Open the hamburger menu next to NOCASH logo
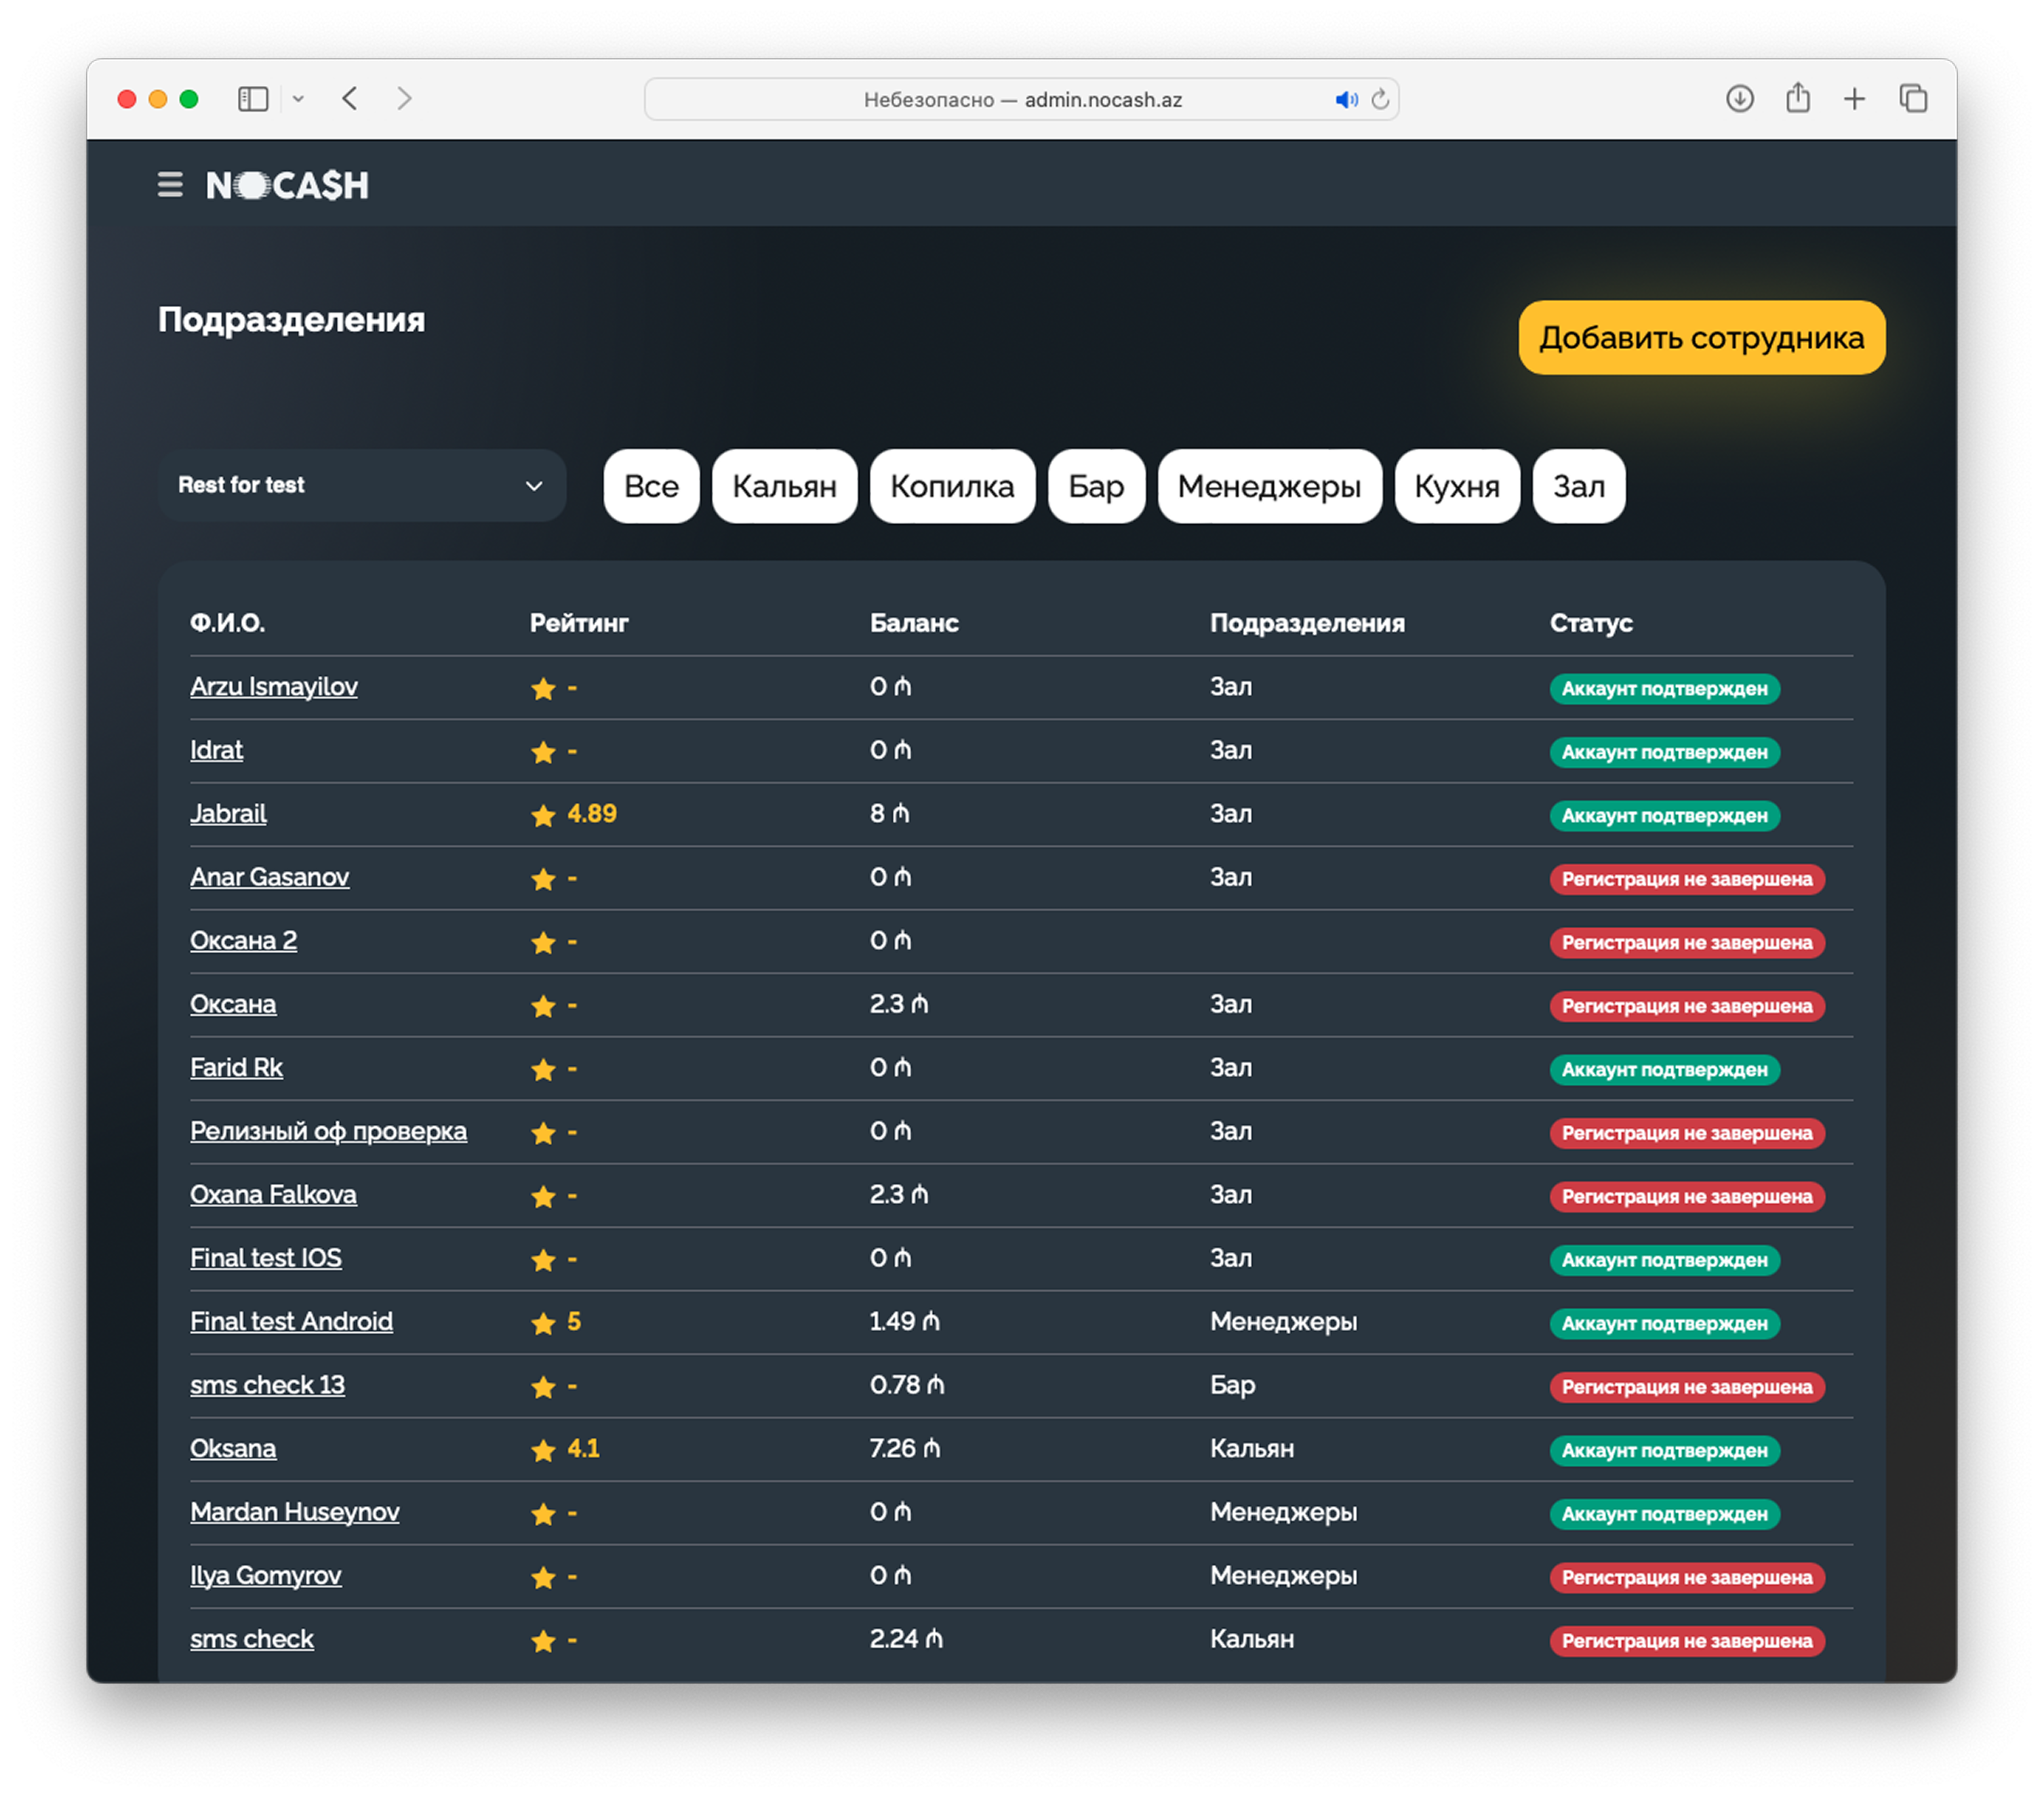The image size is (2044, 1798). pyautogui.click(x=170, y=185)
